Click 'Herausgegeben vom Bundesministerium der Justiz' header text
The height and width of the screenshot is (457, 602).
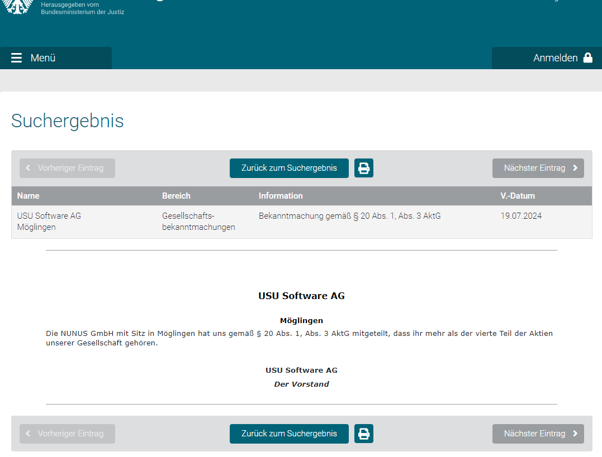click(x=83, y=8)
